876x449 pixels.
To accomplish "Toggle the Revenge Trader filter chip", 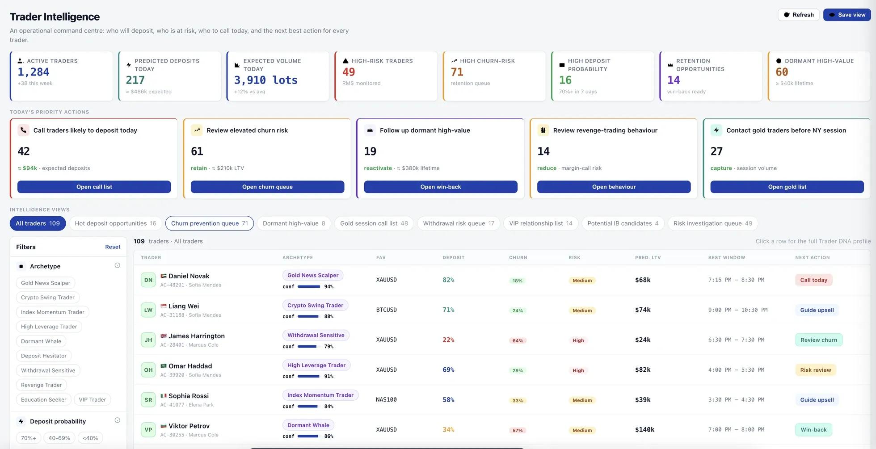I will click(x=42, y=385).
